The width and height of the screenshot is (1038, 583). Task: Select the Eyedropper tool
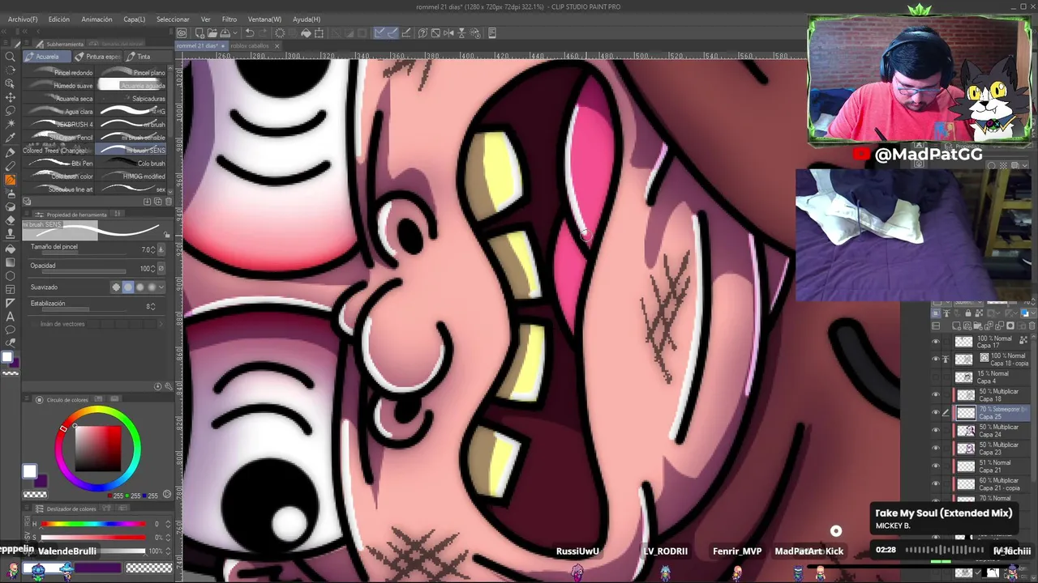point(10,138)
